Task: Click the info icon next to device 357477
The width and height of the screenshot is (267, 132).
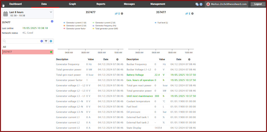Action: [52, 21]
